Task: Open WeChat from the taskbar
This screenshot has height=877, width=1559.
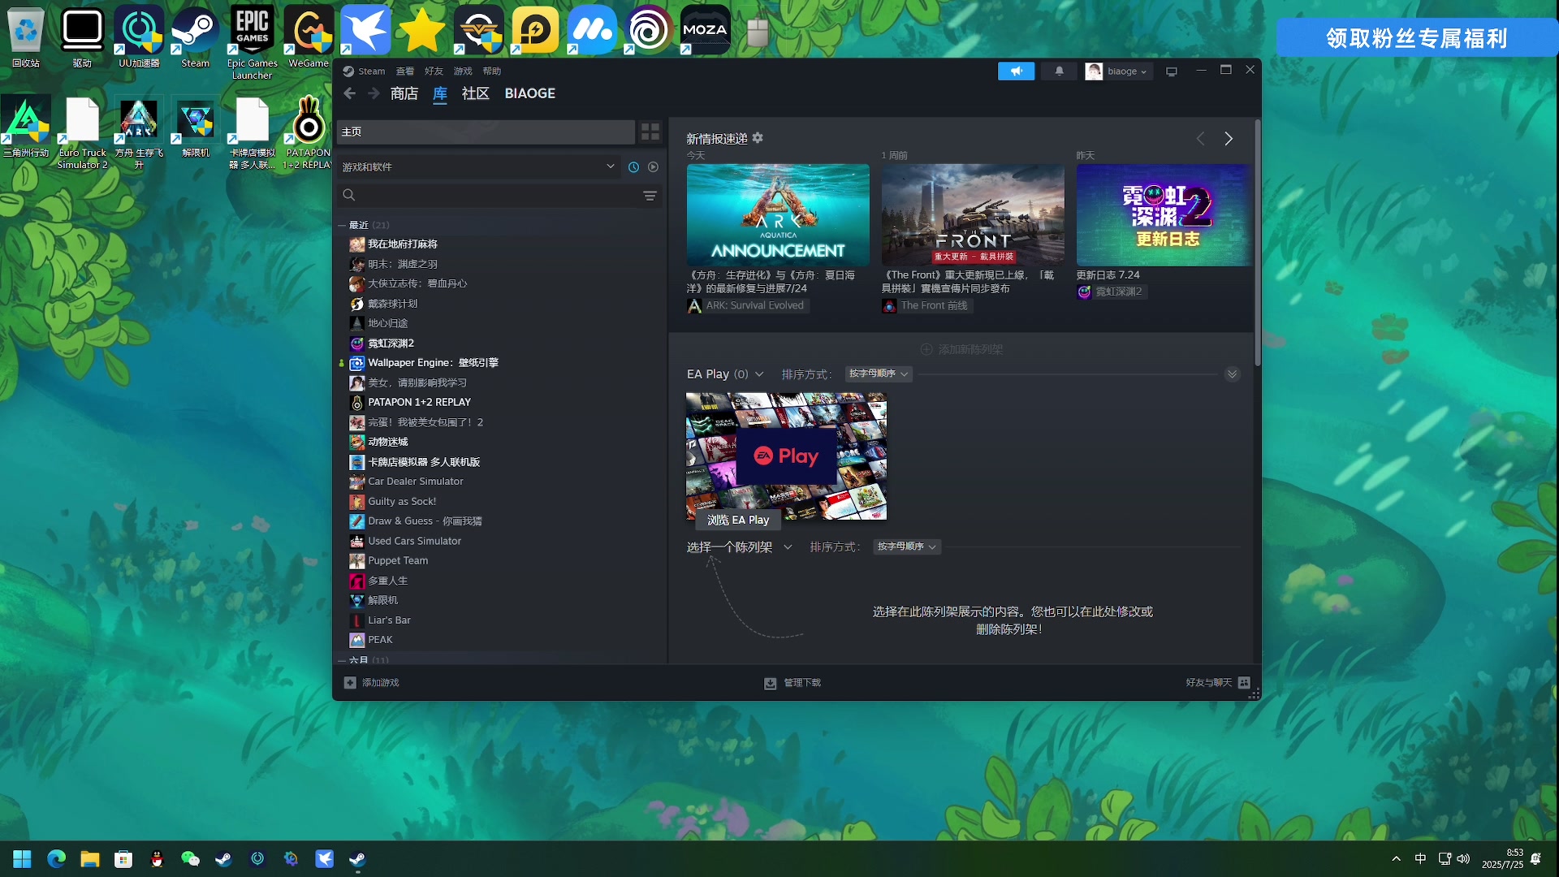Action: 190,859
